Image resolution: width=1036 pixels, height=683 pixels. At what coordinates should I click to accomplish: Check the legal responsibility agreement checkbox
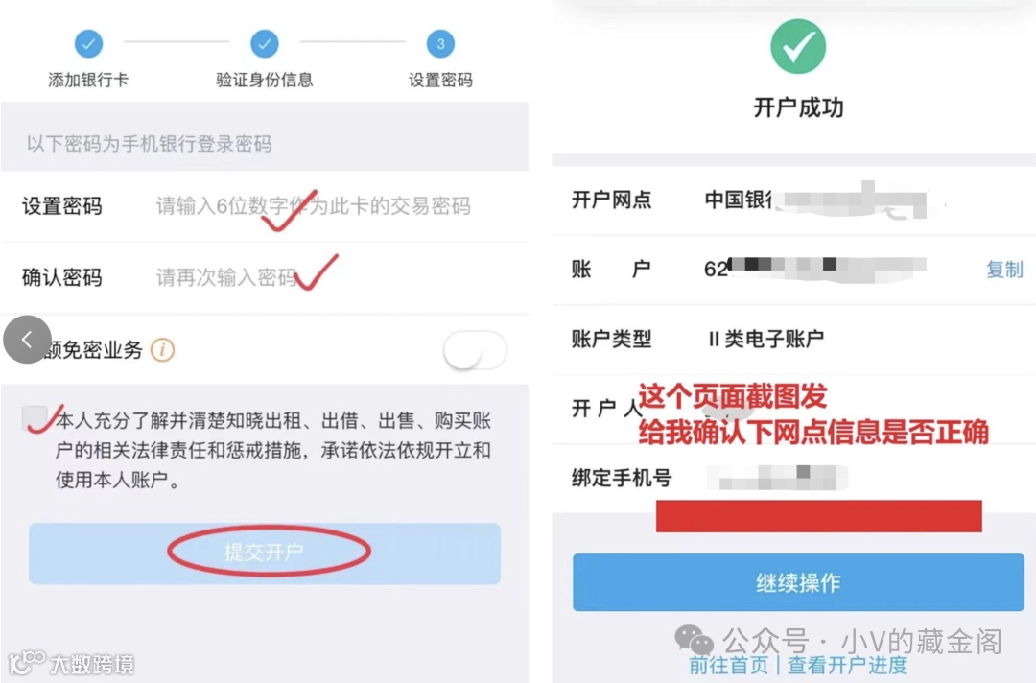35,419
